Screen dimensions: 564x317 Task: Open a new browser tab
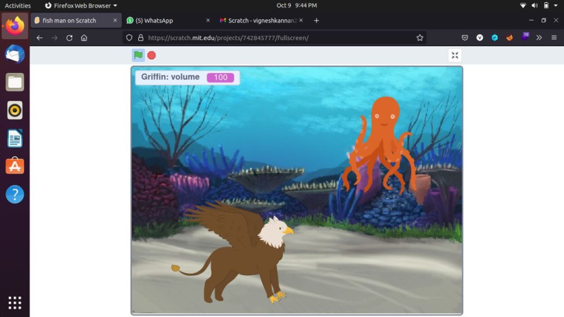[x=317, y=20]
